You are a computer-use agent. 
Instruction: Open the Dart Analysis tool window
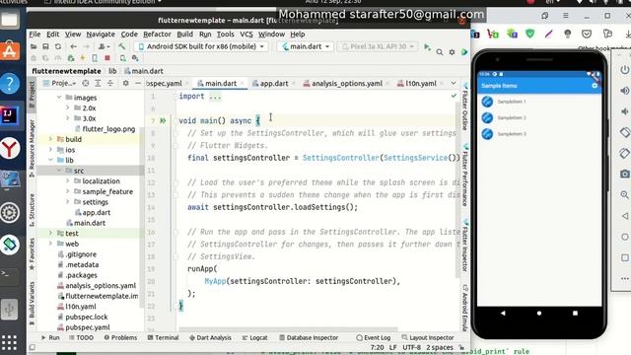click(x=210, y=337)
